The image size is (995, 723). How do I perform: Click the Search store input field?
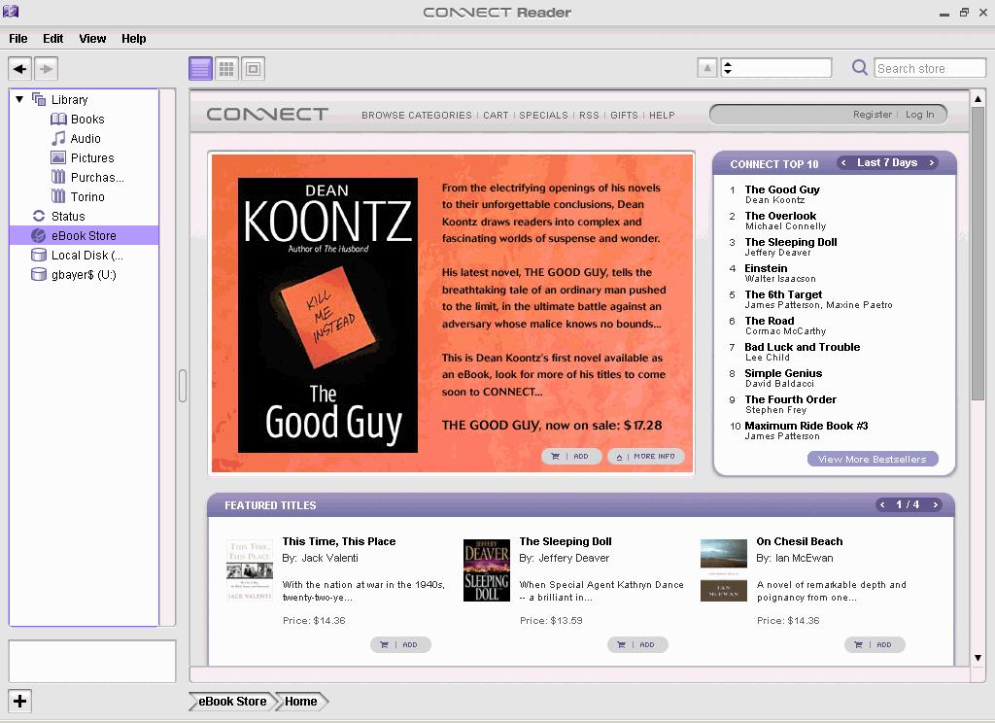point(929,68)
